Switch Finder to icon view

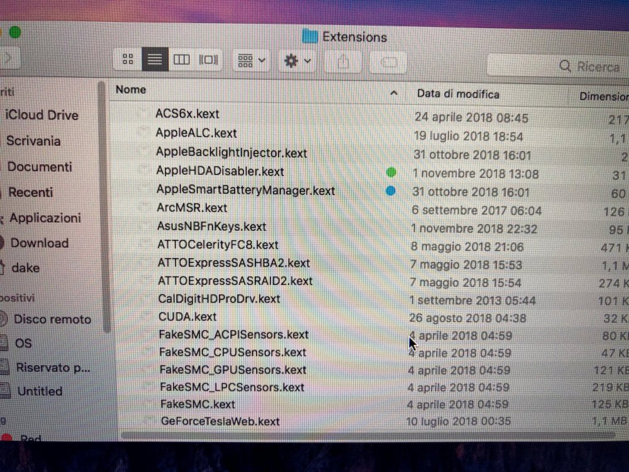pos(128,59)
